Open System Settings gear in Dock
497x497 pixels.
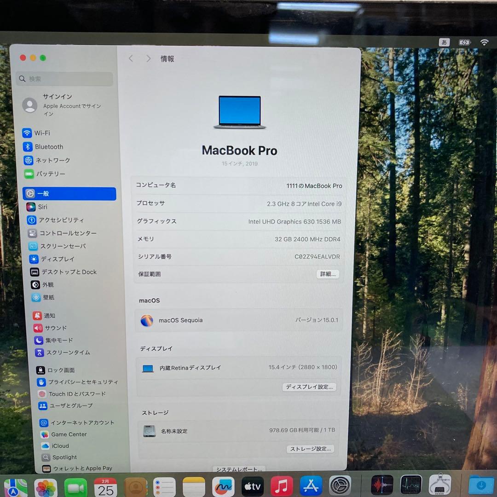[340, 485]
